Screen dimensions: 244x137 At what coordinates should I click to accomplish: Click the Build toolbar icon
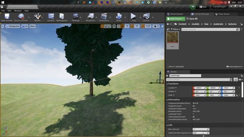click(119, 17)
